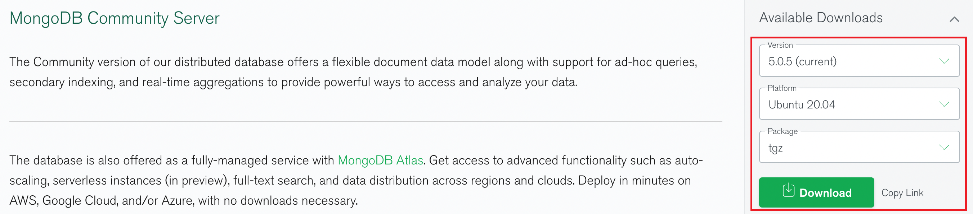Screen dimensions: 973x214
Task: Open the Platform dropdown showing Ubuntu 20.04
Action: point(859,104)
